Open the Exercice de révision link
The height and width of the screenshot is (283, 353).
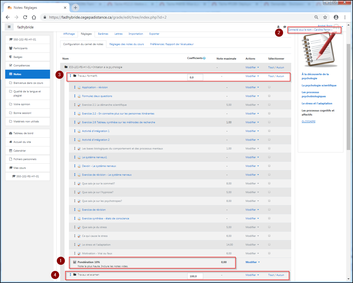(94, 210)
